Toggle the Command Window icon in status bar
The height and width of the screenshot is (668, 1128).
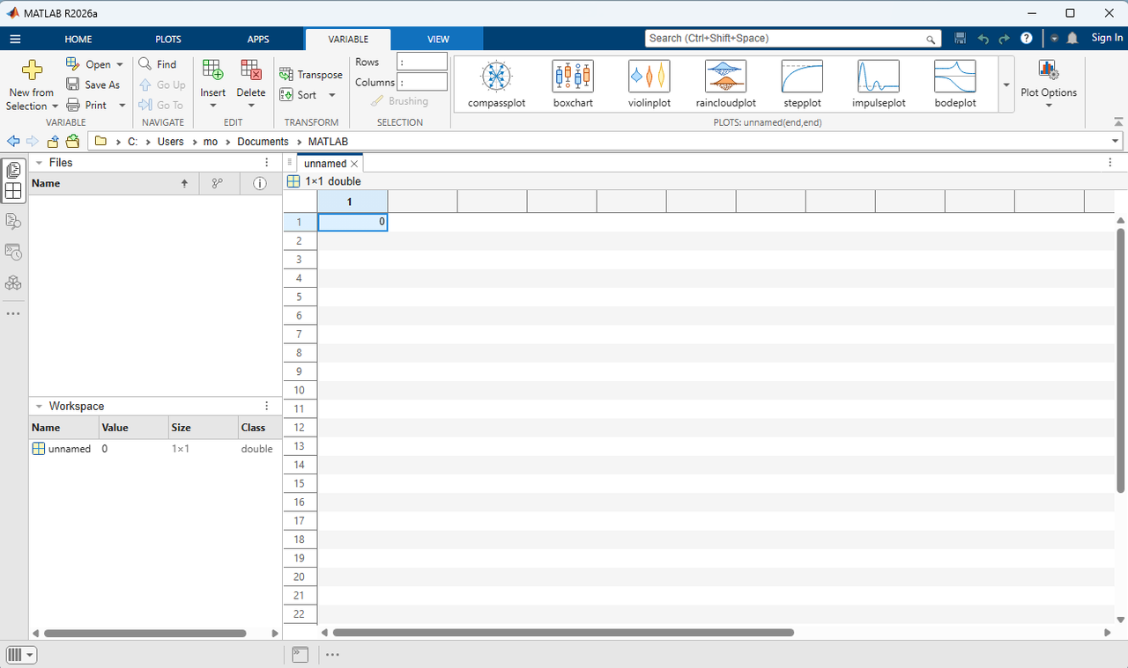coord(301,654)
